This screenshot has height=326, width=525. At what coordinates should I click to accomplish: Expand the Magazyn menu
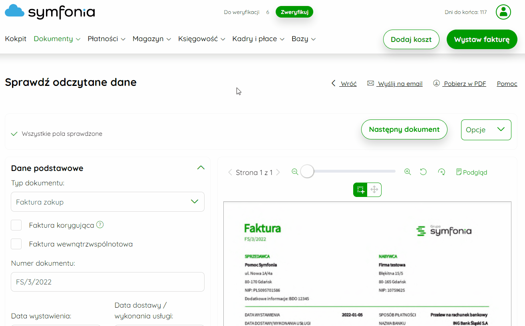coord(152,39)
